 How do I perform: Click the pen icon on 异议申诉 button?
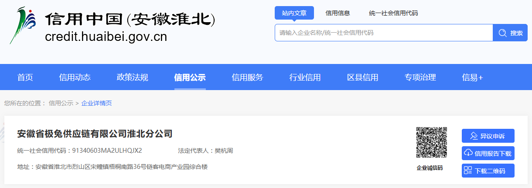[474, 136]
